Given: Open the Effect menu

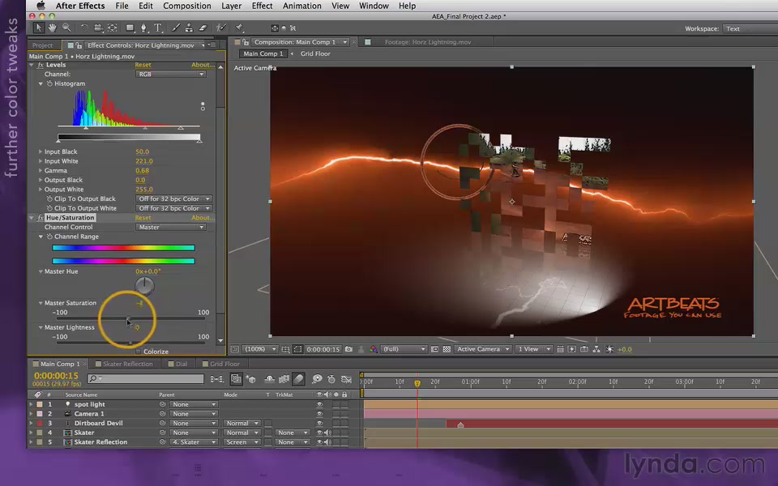Looking at the screenshot, I should 262,6.
